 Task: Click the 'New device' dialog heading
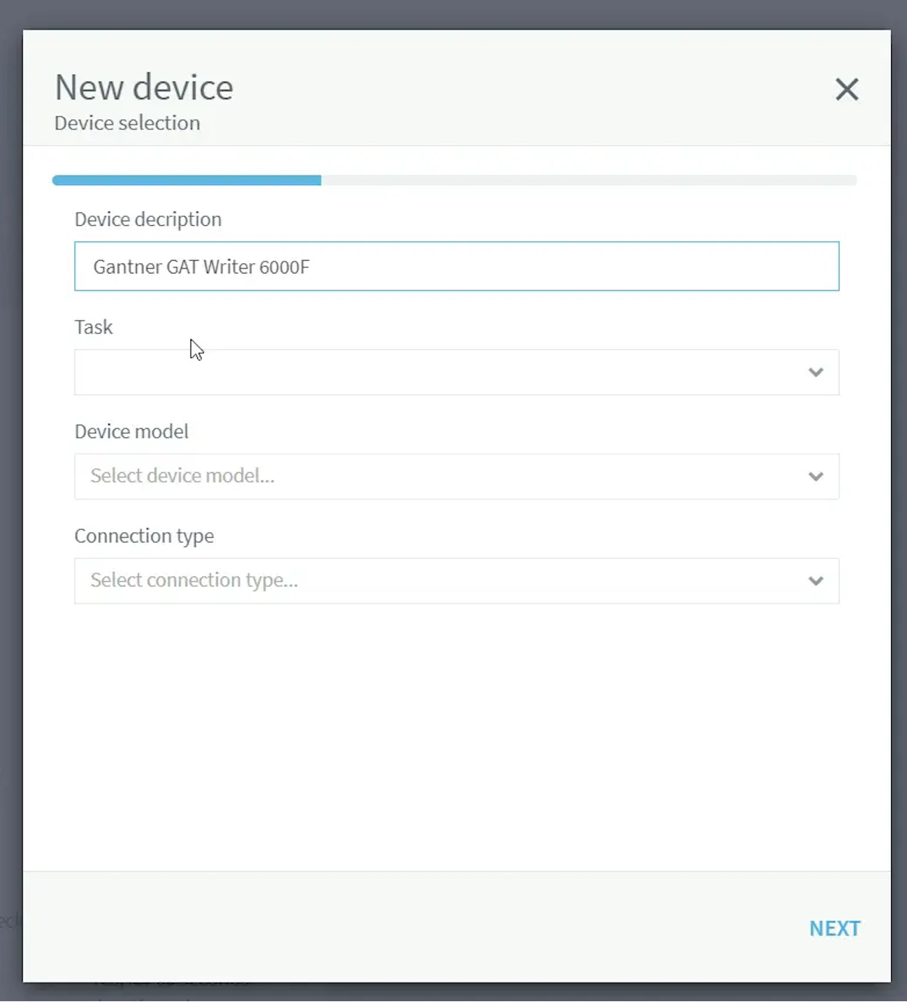144,88
